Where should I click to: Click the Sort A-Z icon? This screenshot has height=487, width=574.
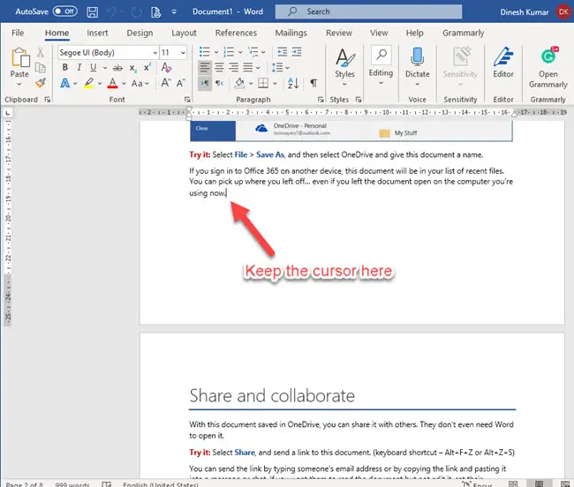pyautogui.click(x=293, y=83)
